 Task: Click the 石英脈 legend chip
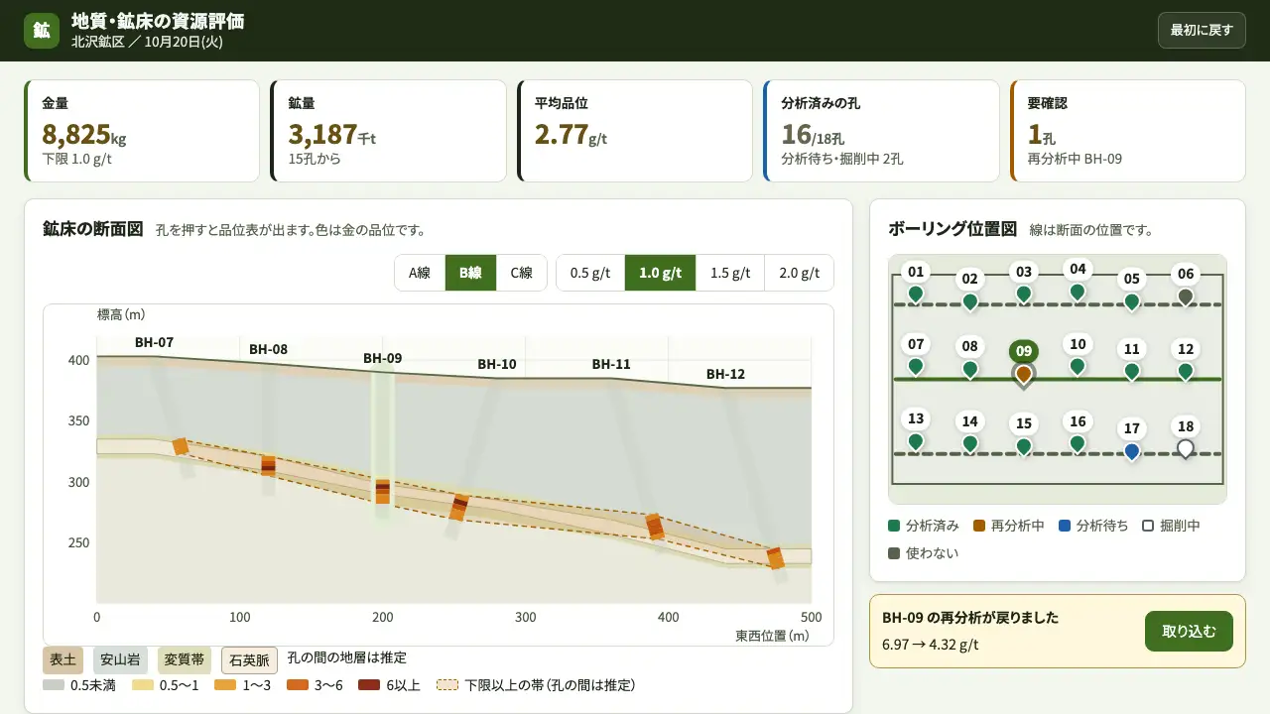(x=249, y=660)
